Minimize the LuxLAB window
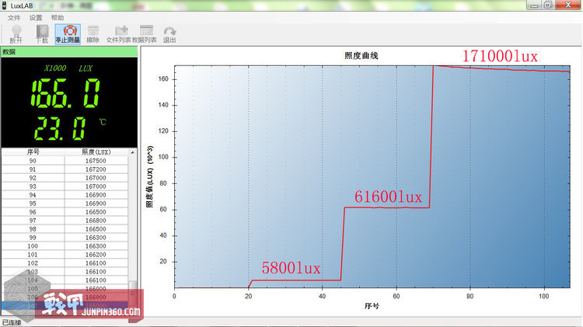This screenshot has height=327, width=583. pos(534,5)
